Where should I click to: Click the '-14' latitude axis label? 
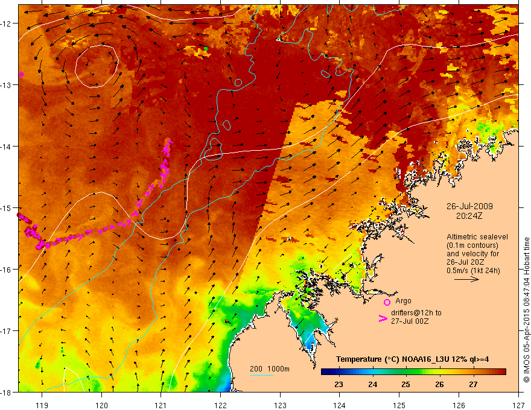tap(7, 147)
